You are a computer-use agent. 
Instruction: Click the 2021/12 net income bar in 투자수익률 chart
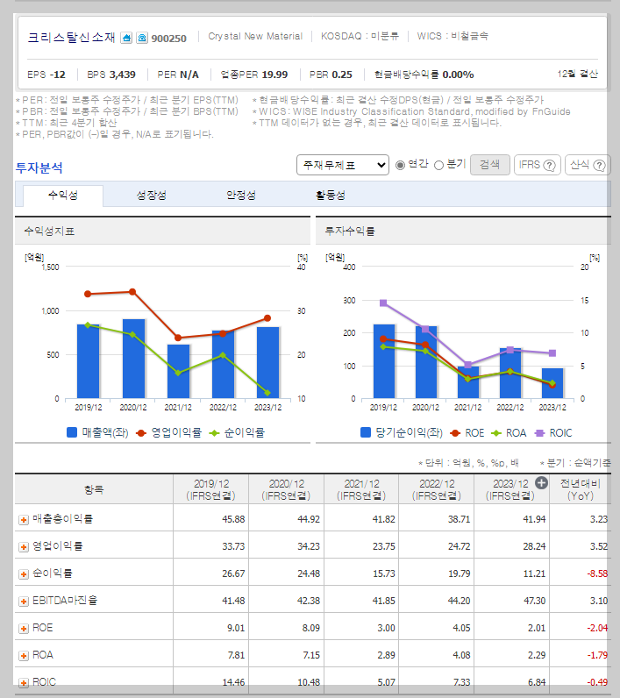click(468, 382)
